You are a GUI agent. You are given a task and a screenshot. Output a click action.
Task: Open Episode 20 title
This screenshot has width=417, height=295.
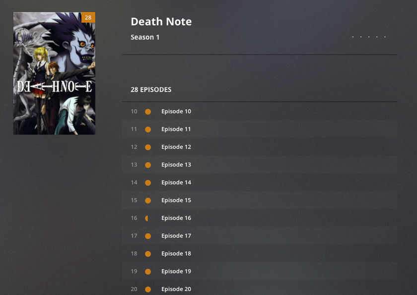pyautogui.click(x=176, y=290)
